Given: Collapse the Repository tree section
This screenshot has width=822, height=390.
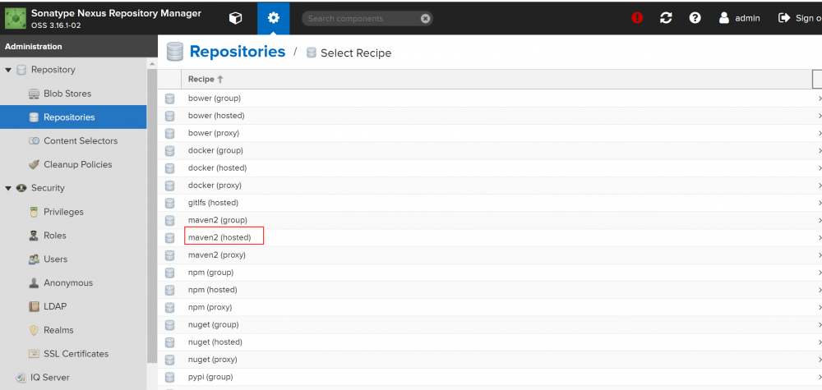Looking at the screenshot, I should pyautogui.click(x=8, y=70).
